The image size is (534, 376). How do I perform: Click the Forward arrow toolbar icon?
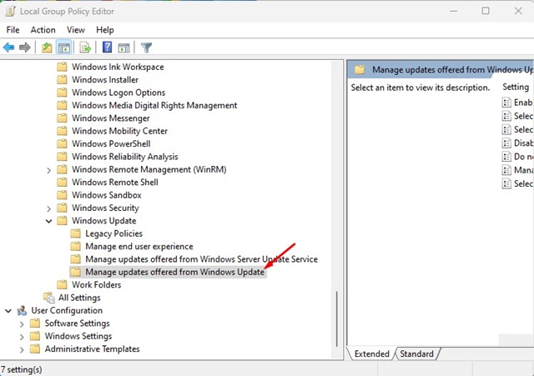pos(25,48)
